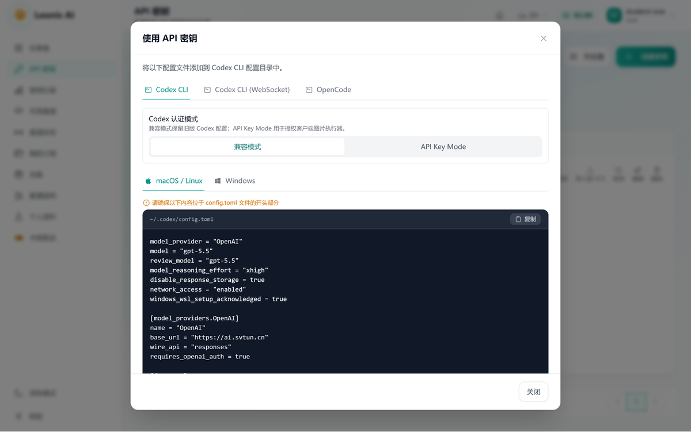Switch to the Windows tab
Image resolution: width=691 pixels, height=432 pixels.
pyautogui.click(x=234, y=181)
